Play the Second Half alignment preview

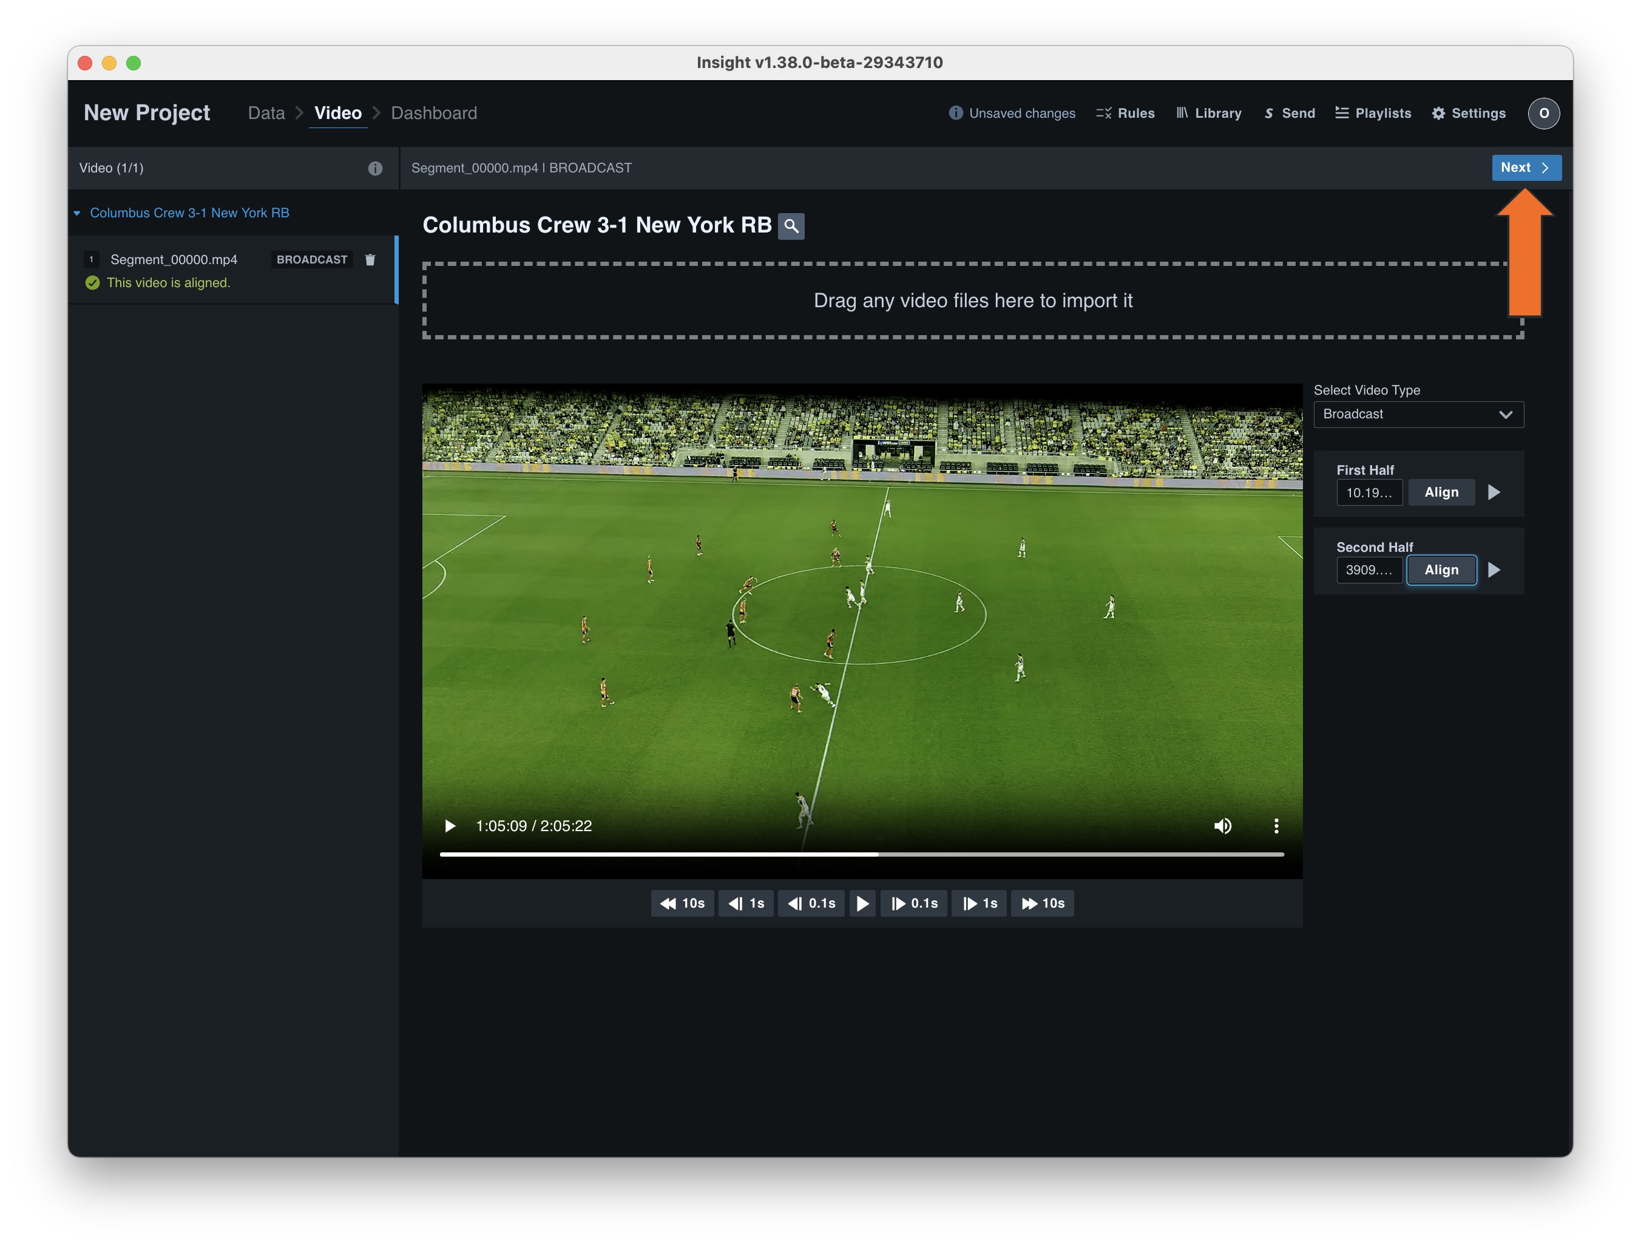click(1494, 570)
